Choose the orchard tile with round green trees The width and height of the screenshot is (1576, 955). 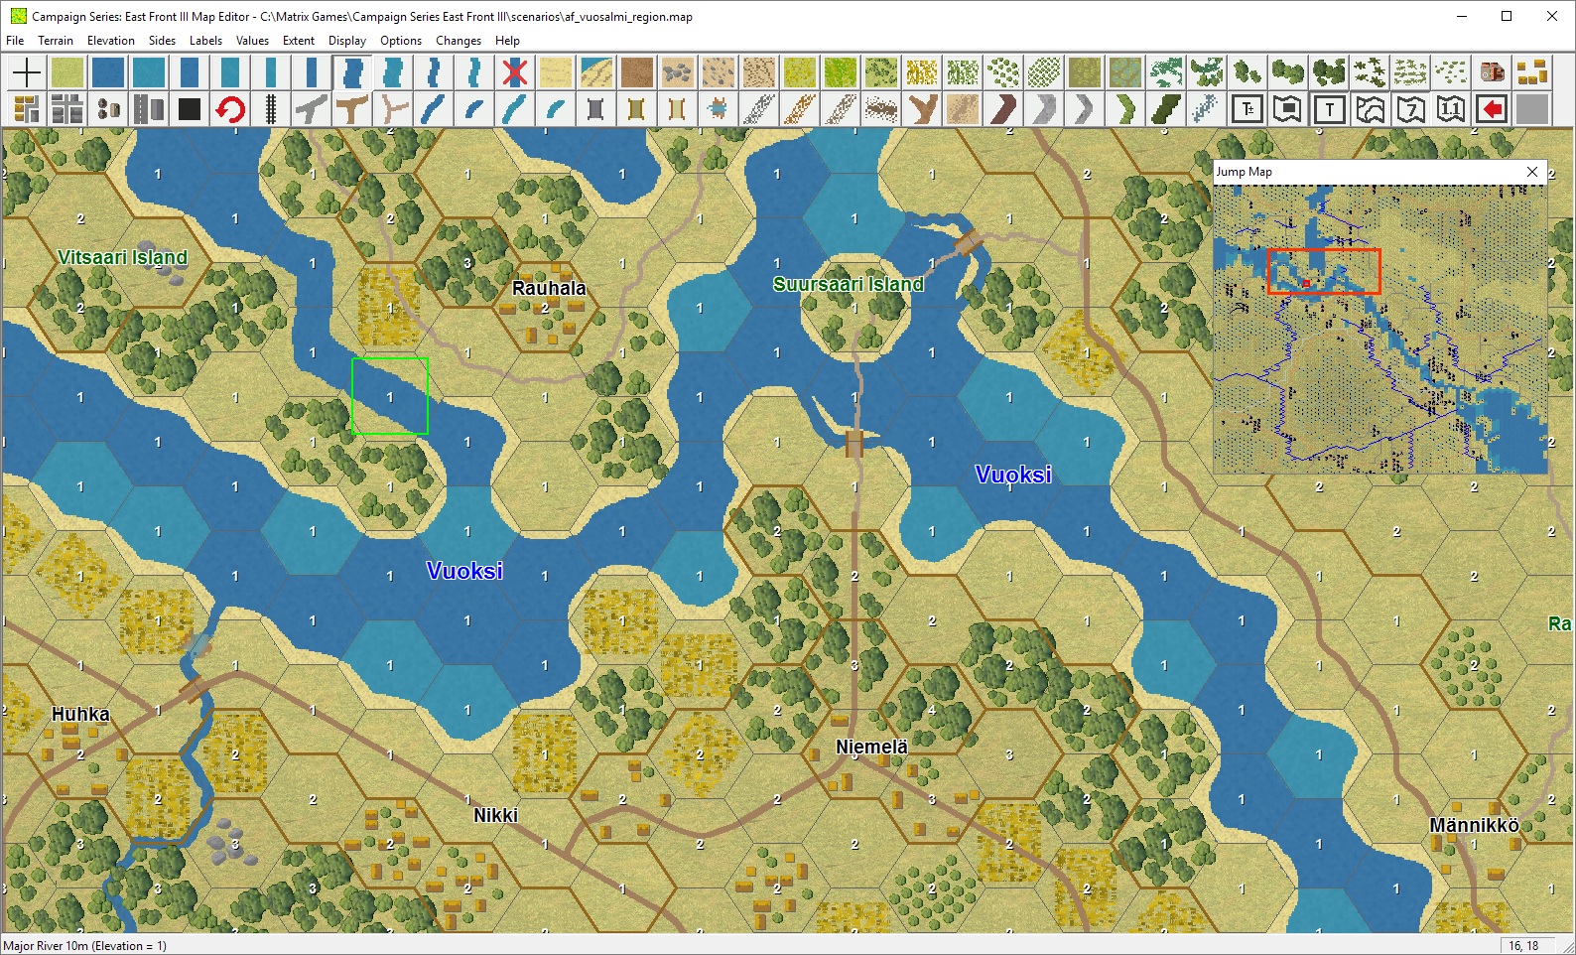[x=1002, y=72]
